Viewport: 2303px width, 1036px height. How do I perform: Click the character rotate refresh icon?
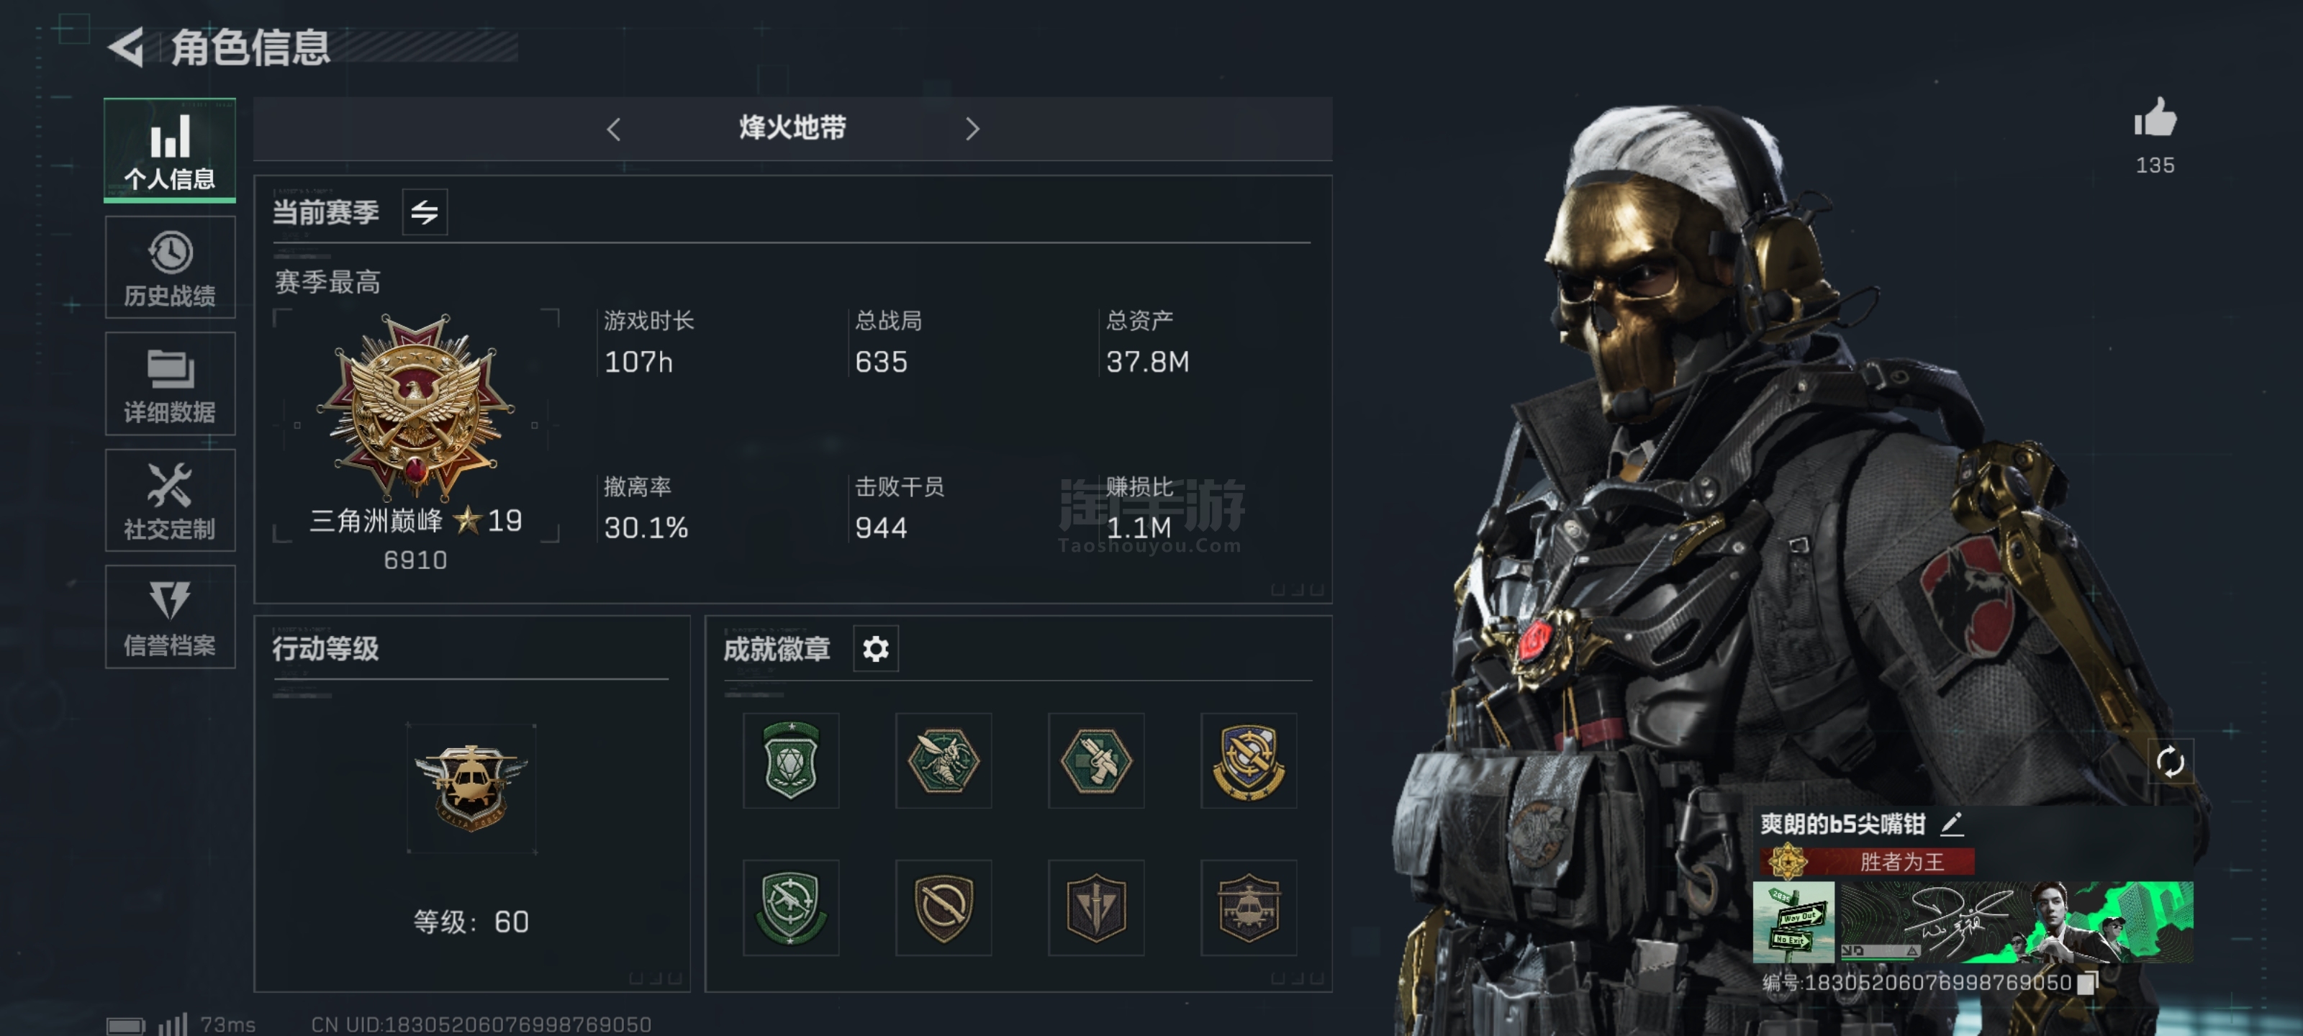coord(2170,762)
